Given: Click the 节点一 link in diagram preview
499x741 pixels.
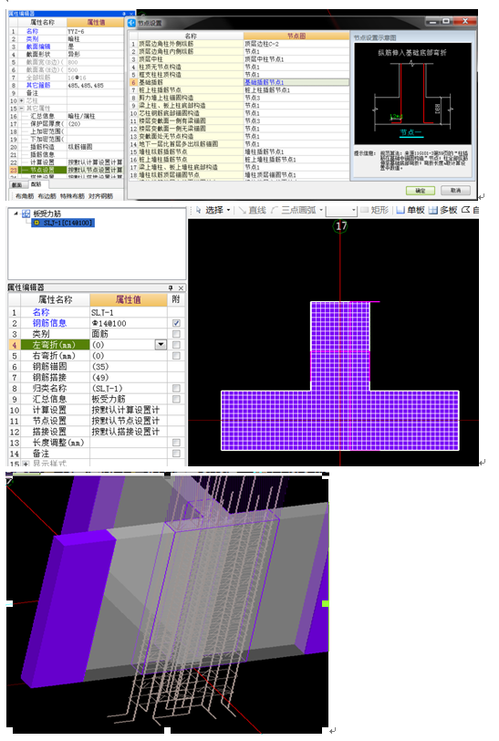Looking at the screenshot, I should [411, 133].
